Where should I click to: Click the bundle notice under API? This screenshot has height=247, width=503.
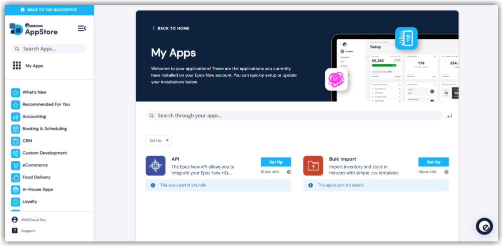218,185
